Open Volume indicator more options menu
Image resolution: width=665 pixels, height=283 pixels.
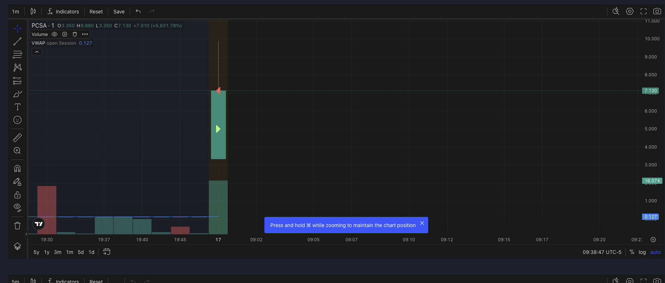tap(85, 34)
